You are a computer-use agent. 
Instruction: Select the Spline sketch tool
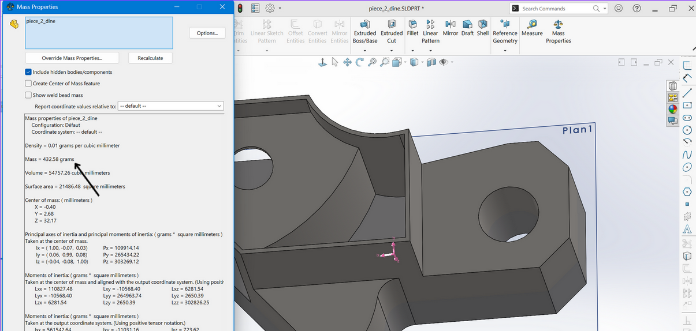tap(687, 155)
